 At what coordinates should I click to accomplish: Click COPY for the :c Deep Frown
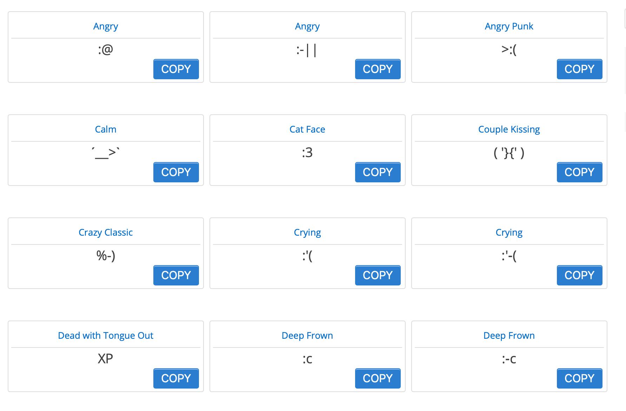378,378
